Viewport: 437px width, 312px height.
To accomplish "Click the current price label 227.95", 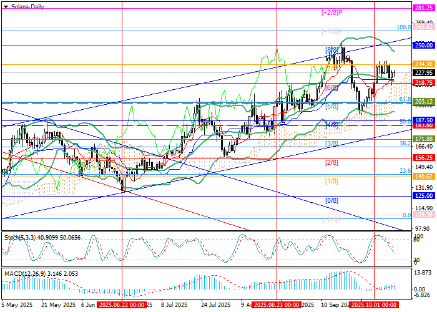I will click(x=423, y=73).
